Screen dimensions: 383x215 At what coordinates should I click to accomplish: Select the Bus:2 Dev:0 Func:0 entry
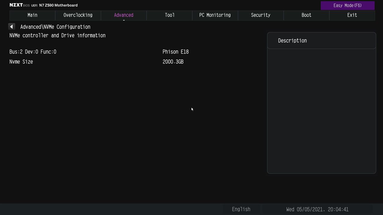pos(33,52)
